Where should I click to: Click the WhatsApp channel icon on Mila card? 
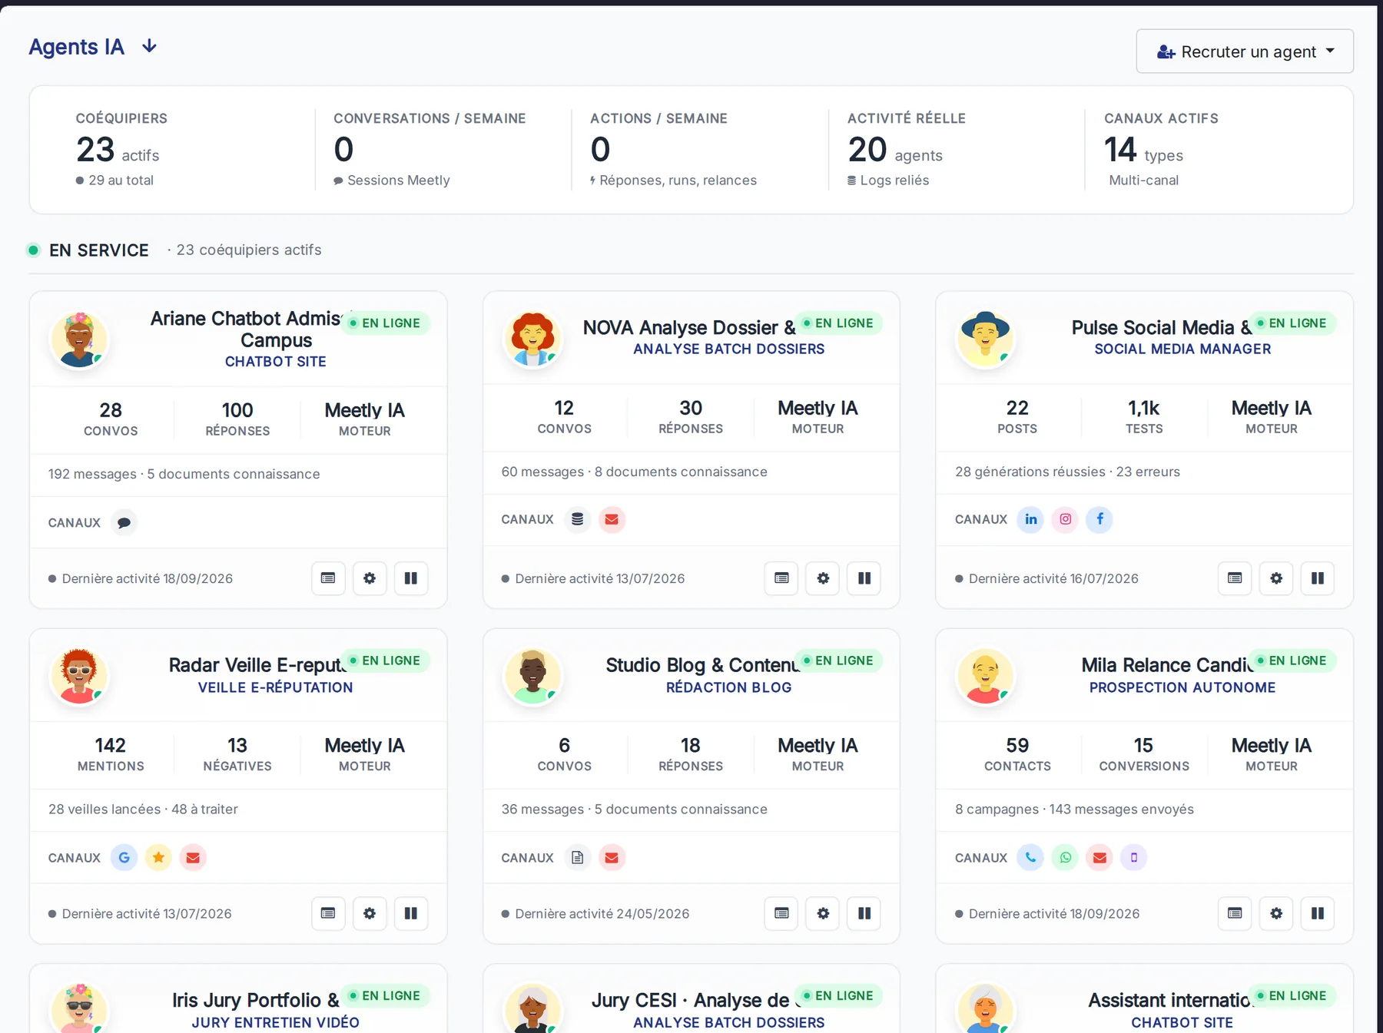[1066, 857]
